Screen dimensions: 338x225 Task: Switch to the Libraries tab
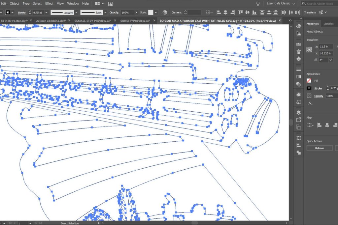328,24
